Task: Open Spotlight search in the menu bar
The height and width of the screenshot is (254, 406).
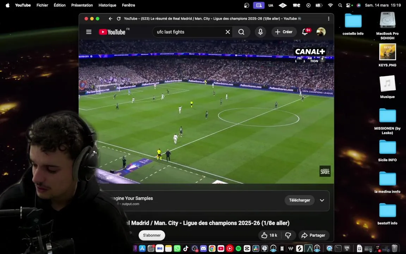Action: coord(340,5)
